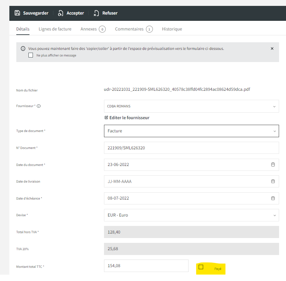The width and height of the screenshot is (286, 281).
Task: Close the copier/coller information banner
Action: coord(272,49)
